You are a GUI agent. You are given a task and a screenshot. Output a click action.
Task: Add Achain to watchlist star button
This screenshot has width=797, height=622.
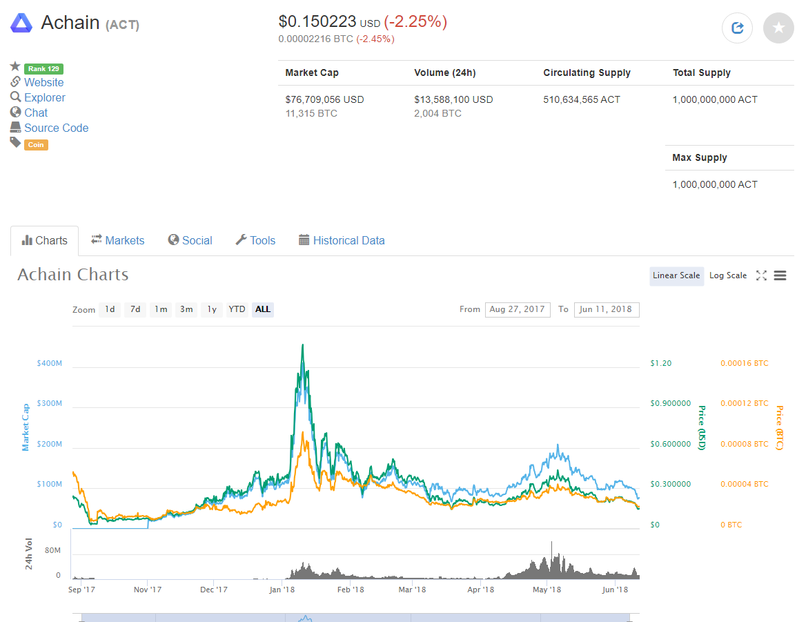(x=778, y=28)
